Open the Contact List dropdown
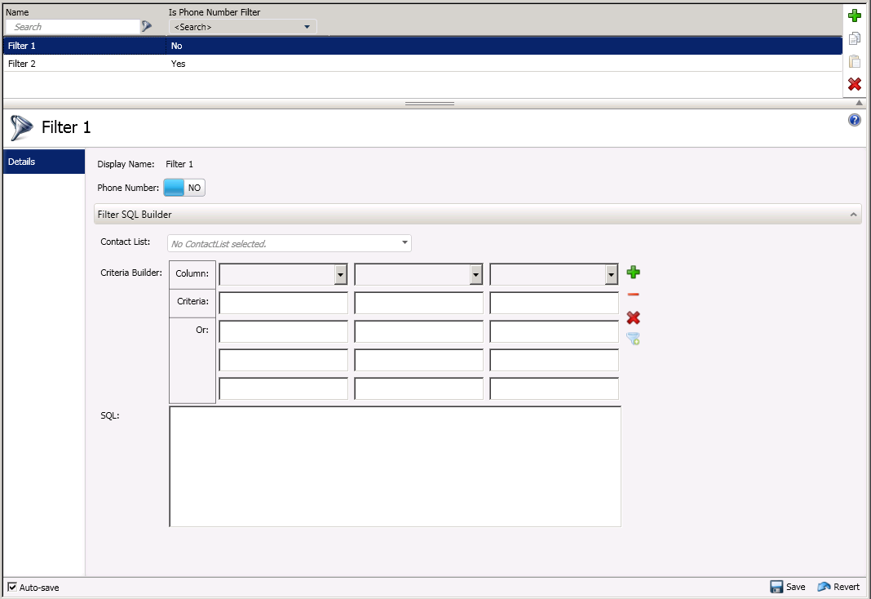 (x=405, y=243)
